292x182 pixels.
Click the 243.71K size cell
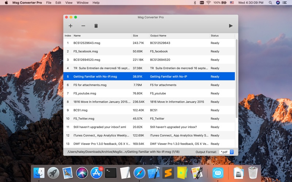[x=138, y=43]
